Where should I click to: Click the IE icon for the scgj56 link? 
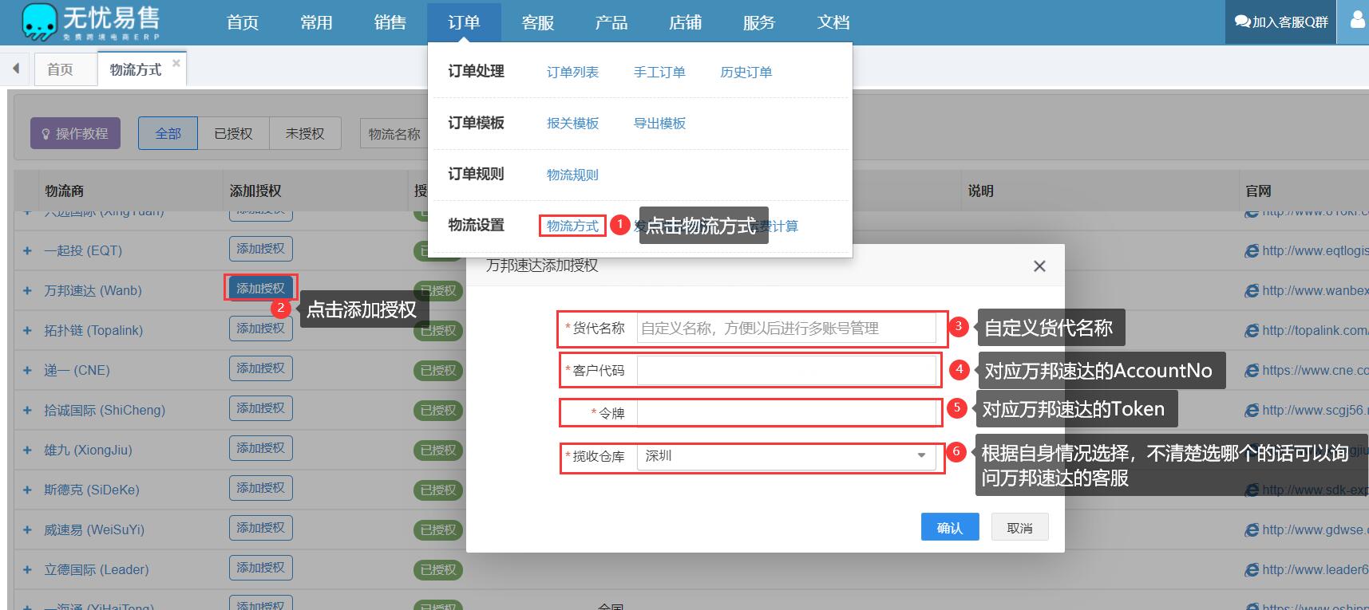[1252, 410]
